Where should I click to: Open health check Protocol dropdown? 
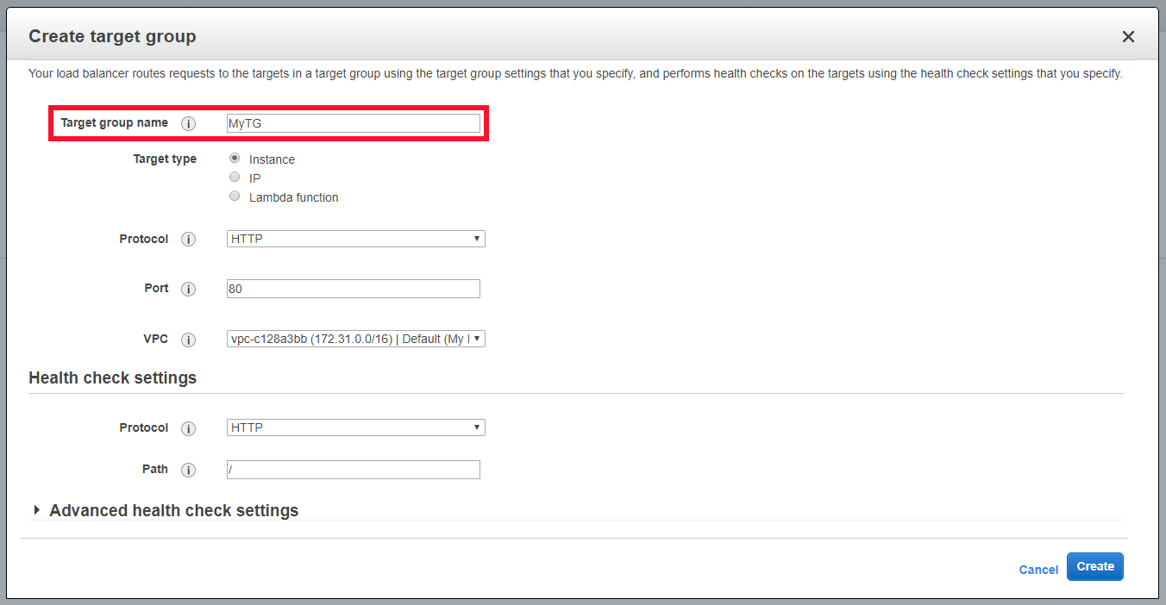coord(355,427)
